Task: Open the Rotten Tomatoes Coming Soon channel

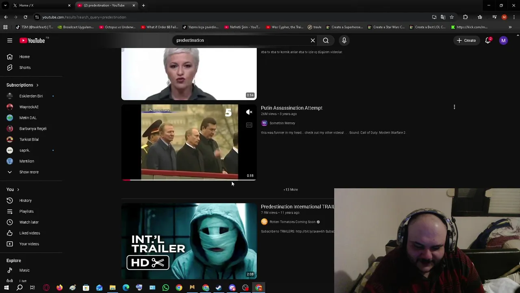Action: point(292,222)
